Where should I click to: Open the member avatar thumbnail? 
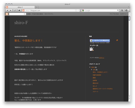pos(92,49)
